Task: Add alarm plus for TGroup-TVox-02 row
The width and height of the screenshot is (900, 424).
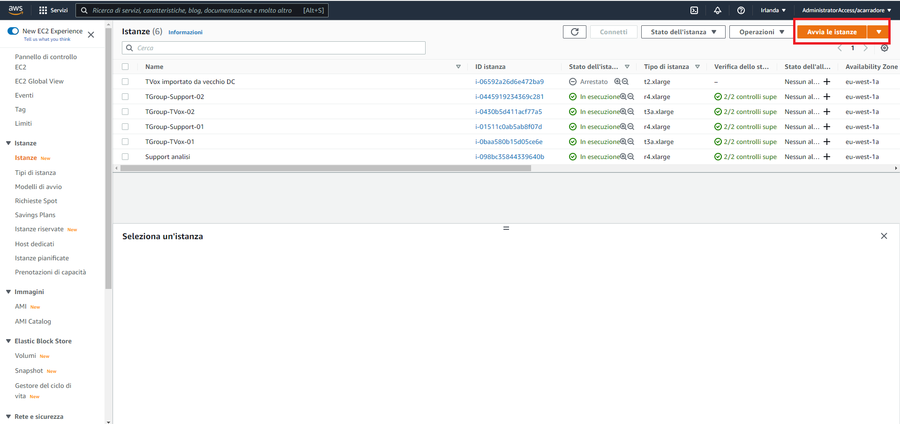Action: [x=827, y=112]
